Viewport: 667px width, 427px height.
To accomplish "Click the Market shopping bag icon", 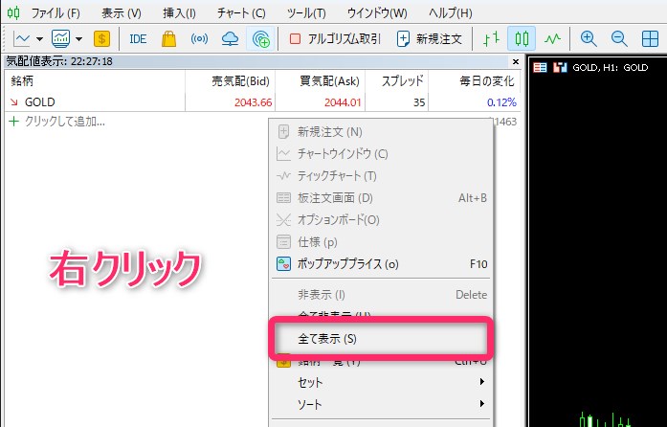I will tap(168, 39).
